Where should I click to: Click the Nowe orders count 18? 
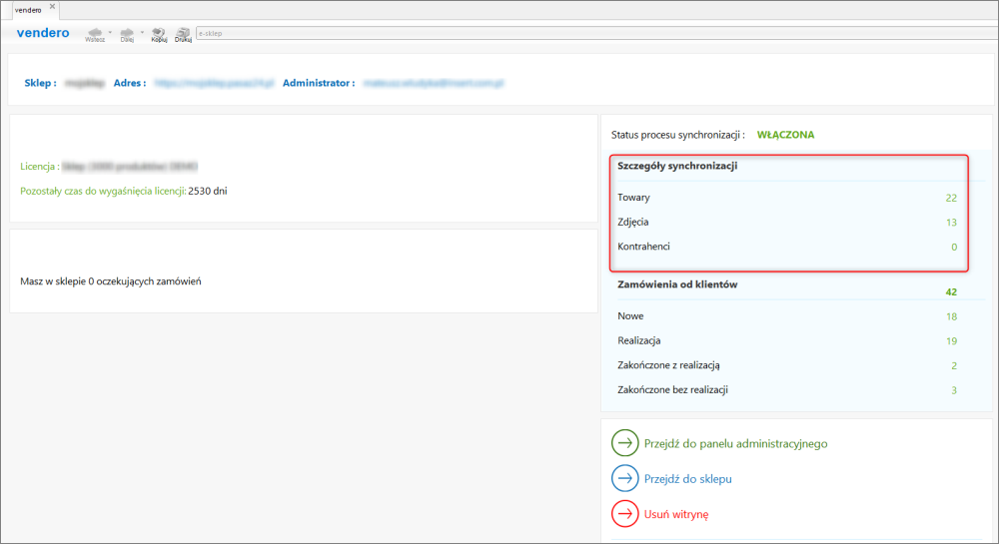(951, 316)
